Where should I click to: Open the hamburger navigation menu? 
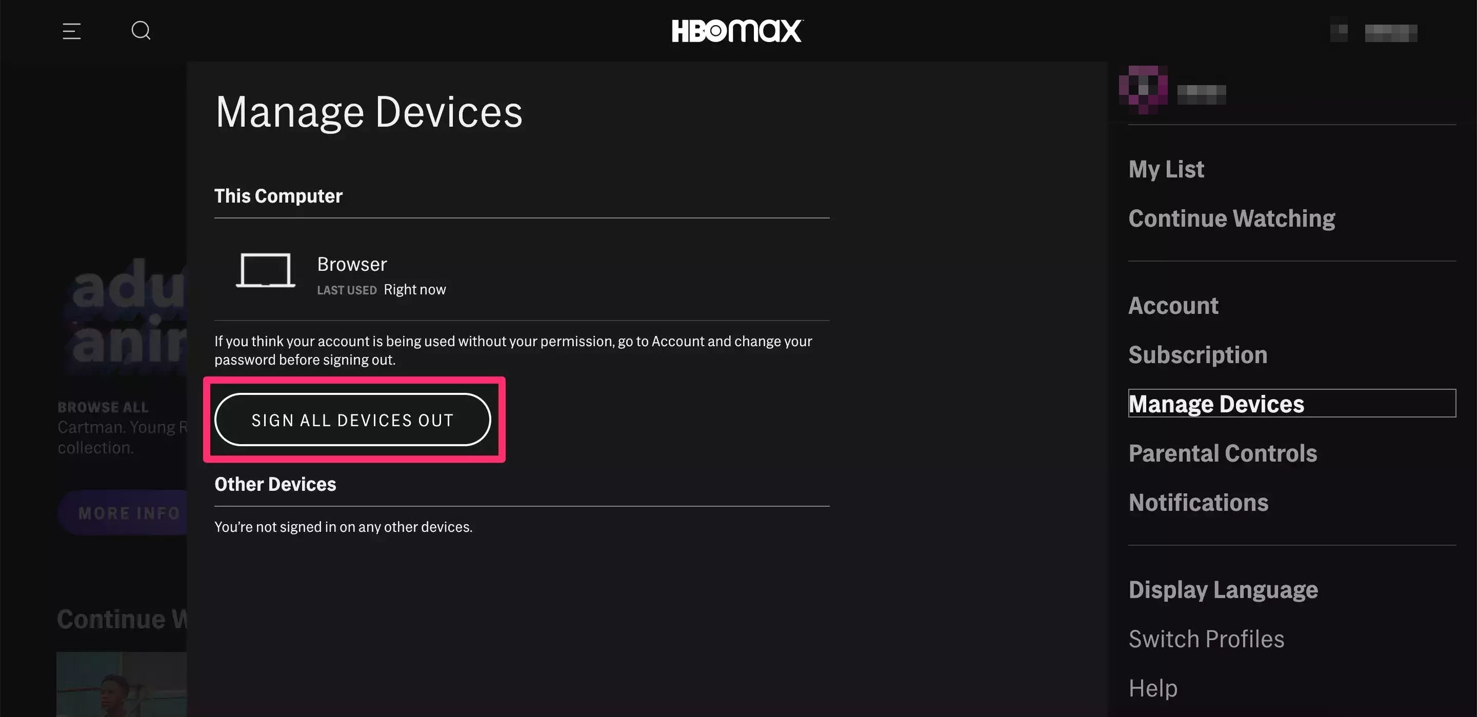pyautogui.click(x=71, y=31)
